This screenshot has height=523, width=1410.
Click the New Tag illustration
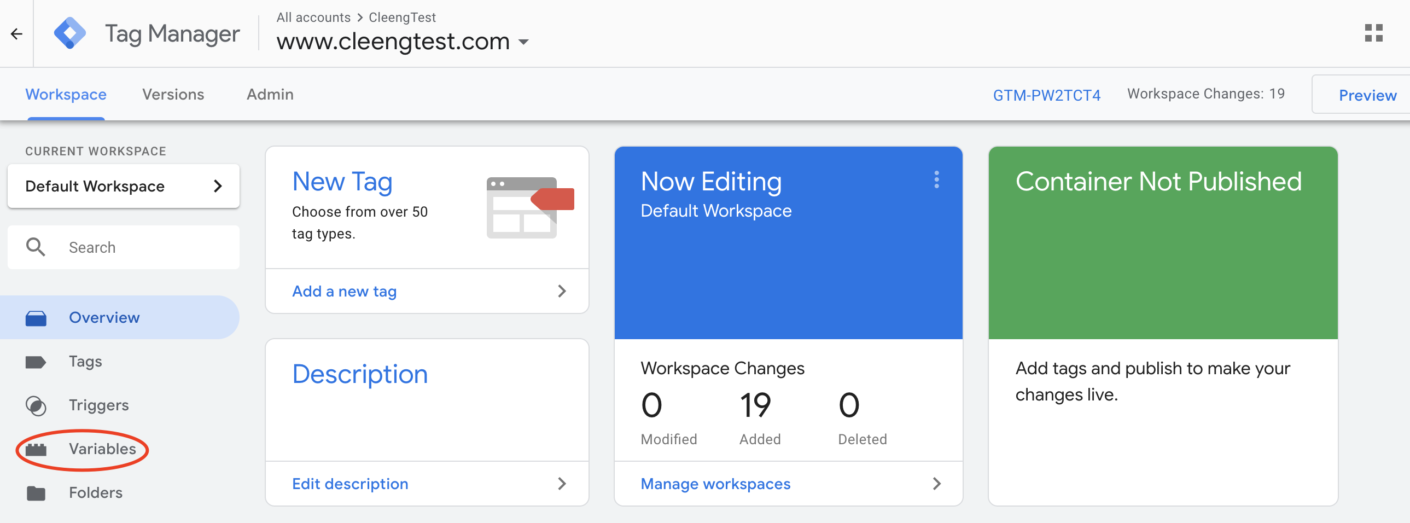click(x=529, y=207)
